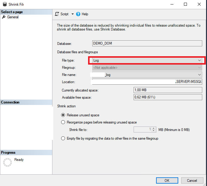
Task: Click the Location path field
Action: [147, 82]
